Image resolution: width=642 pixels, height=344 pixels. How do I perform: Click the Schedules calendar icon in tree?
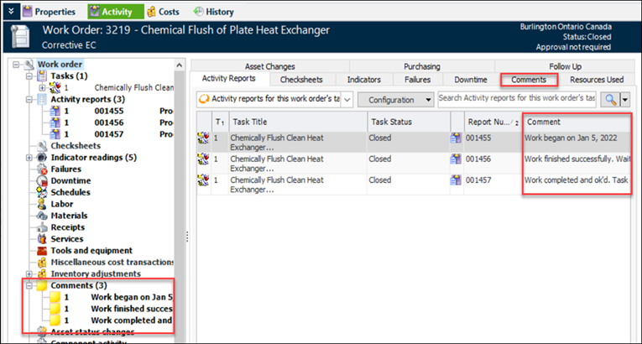pos(43,192)
